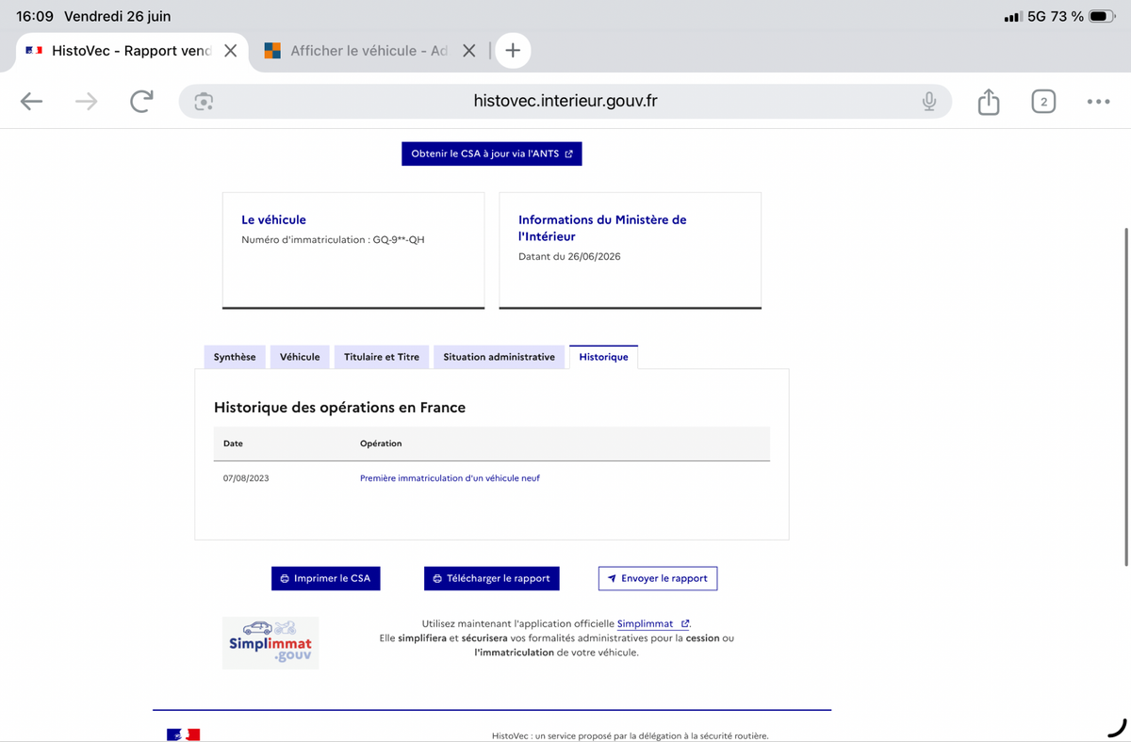Viewport: 1131px width, 742px height.
Task: Go back with the browser back arrow
Action: point(32,102)
